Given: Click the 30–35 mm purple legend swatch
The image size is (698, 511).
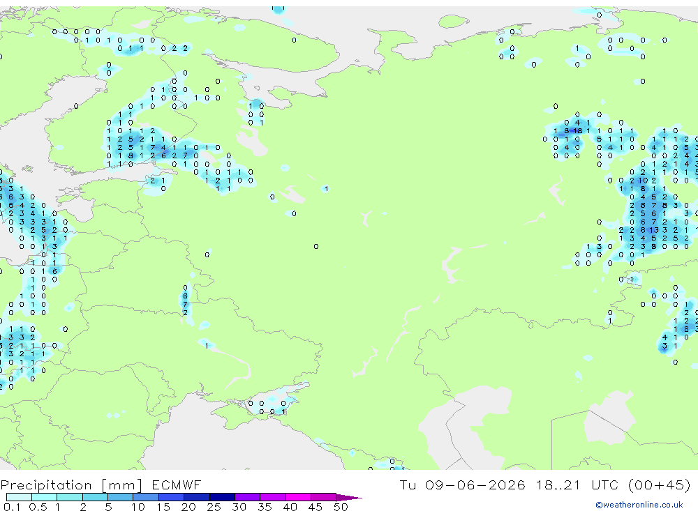Looking at the screenshot, I should pos(248,497).
